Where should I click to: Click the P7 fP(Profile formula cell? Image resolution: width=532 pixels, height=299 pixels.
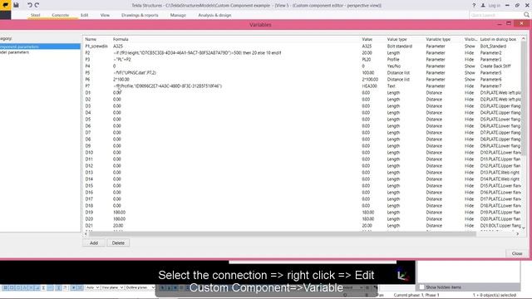(x=168, y=86)
